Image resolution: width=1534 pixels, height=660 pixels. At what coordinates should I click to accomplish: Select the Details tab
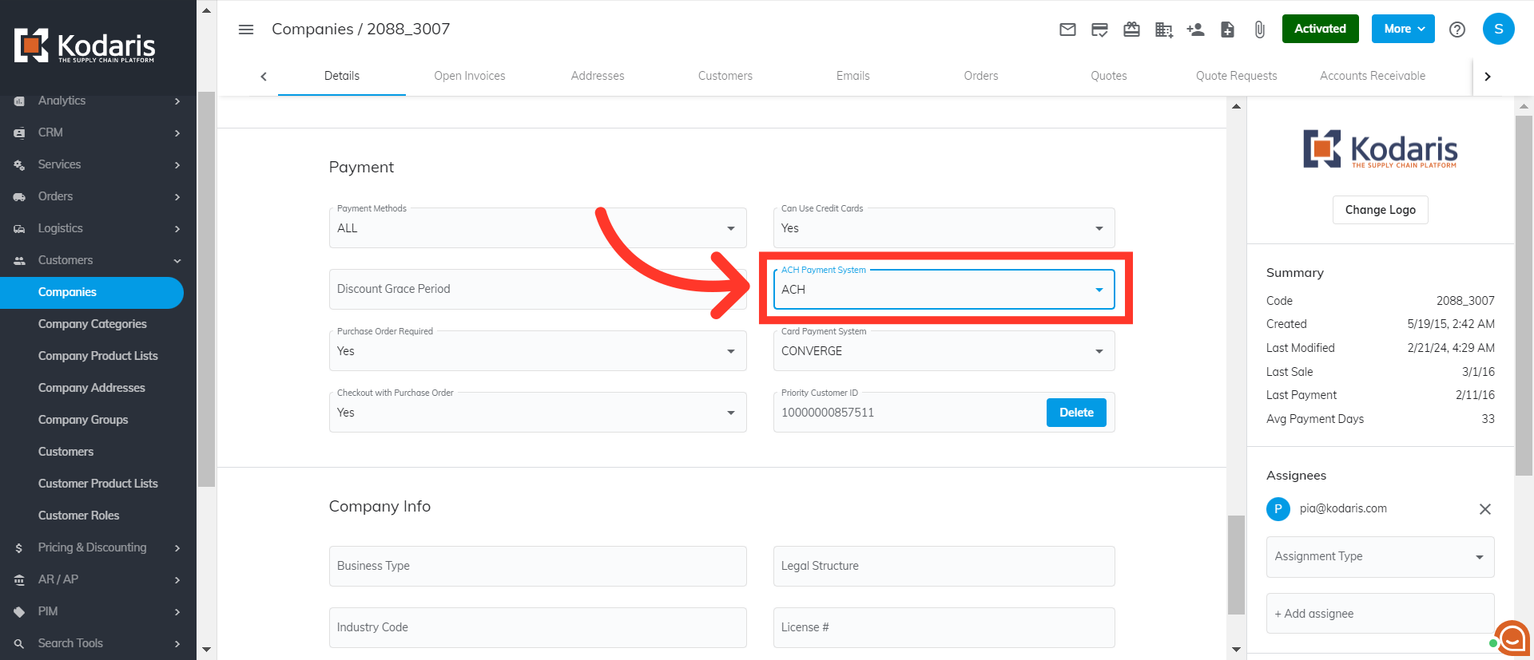click(x=342, y=76)
